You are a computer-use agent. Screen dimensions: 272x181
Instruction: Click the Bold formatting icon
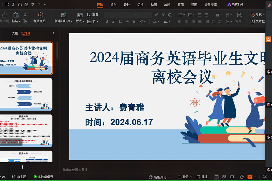point(107,21)
